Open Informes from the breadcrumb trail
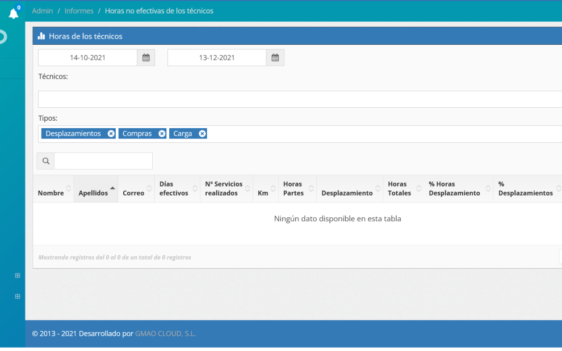 [x=79, y=10]
